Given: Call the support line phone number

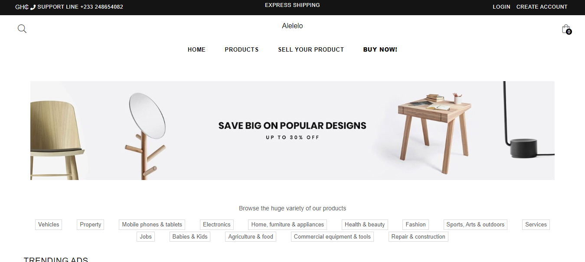Looking at the screenshot, I should (x=101, y=7).
